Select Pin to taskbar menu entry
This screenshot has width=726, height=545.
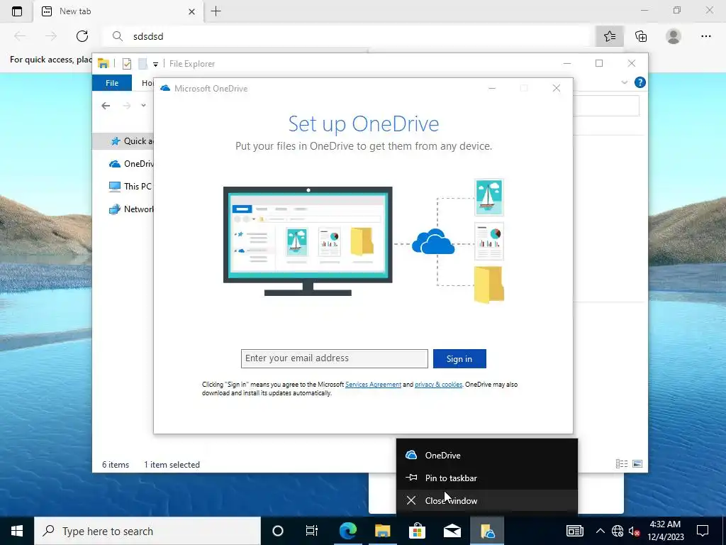487,478
